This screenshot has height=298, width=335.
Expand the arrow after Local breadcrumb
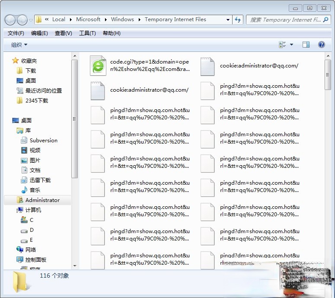(x=71, y=19)
